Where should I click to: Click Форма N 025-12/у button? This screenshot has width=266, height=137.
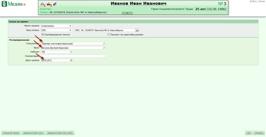33,133
